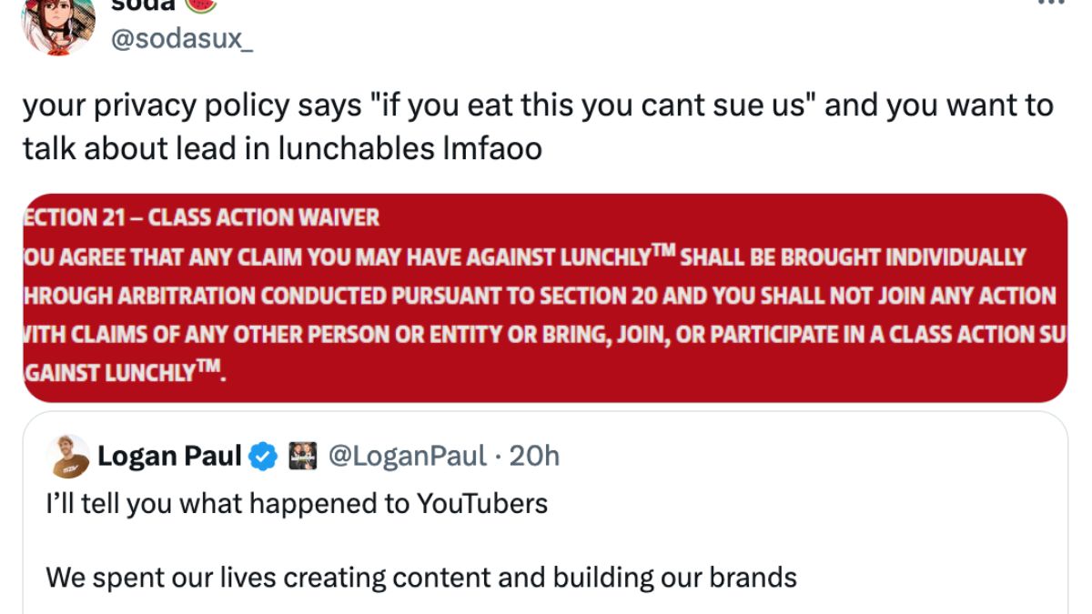Click the 'Section 21 – Class Action Waiver' heading
This screenshot has height=614, width=1092.
pyautogui.click(x=202, y=218)
